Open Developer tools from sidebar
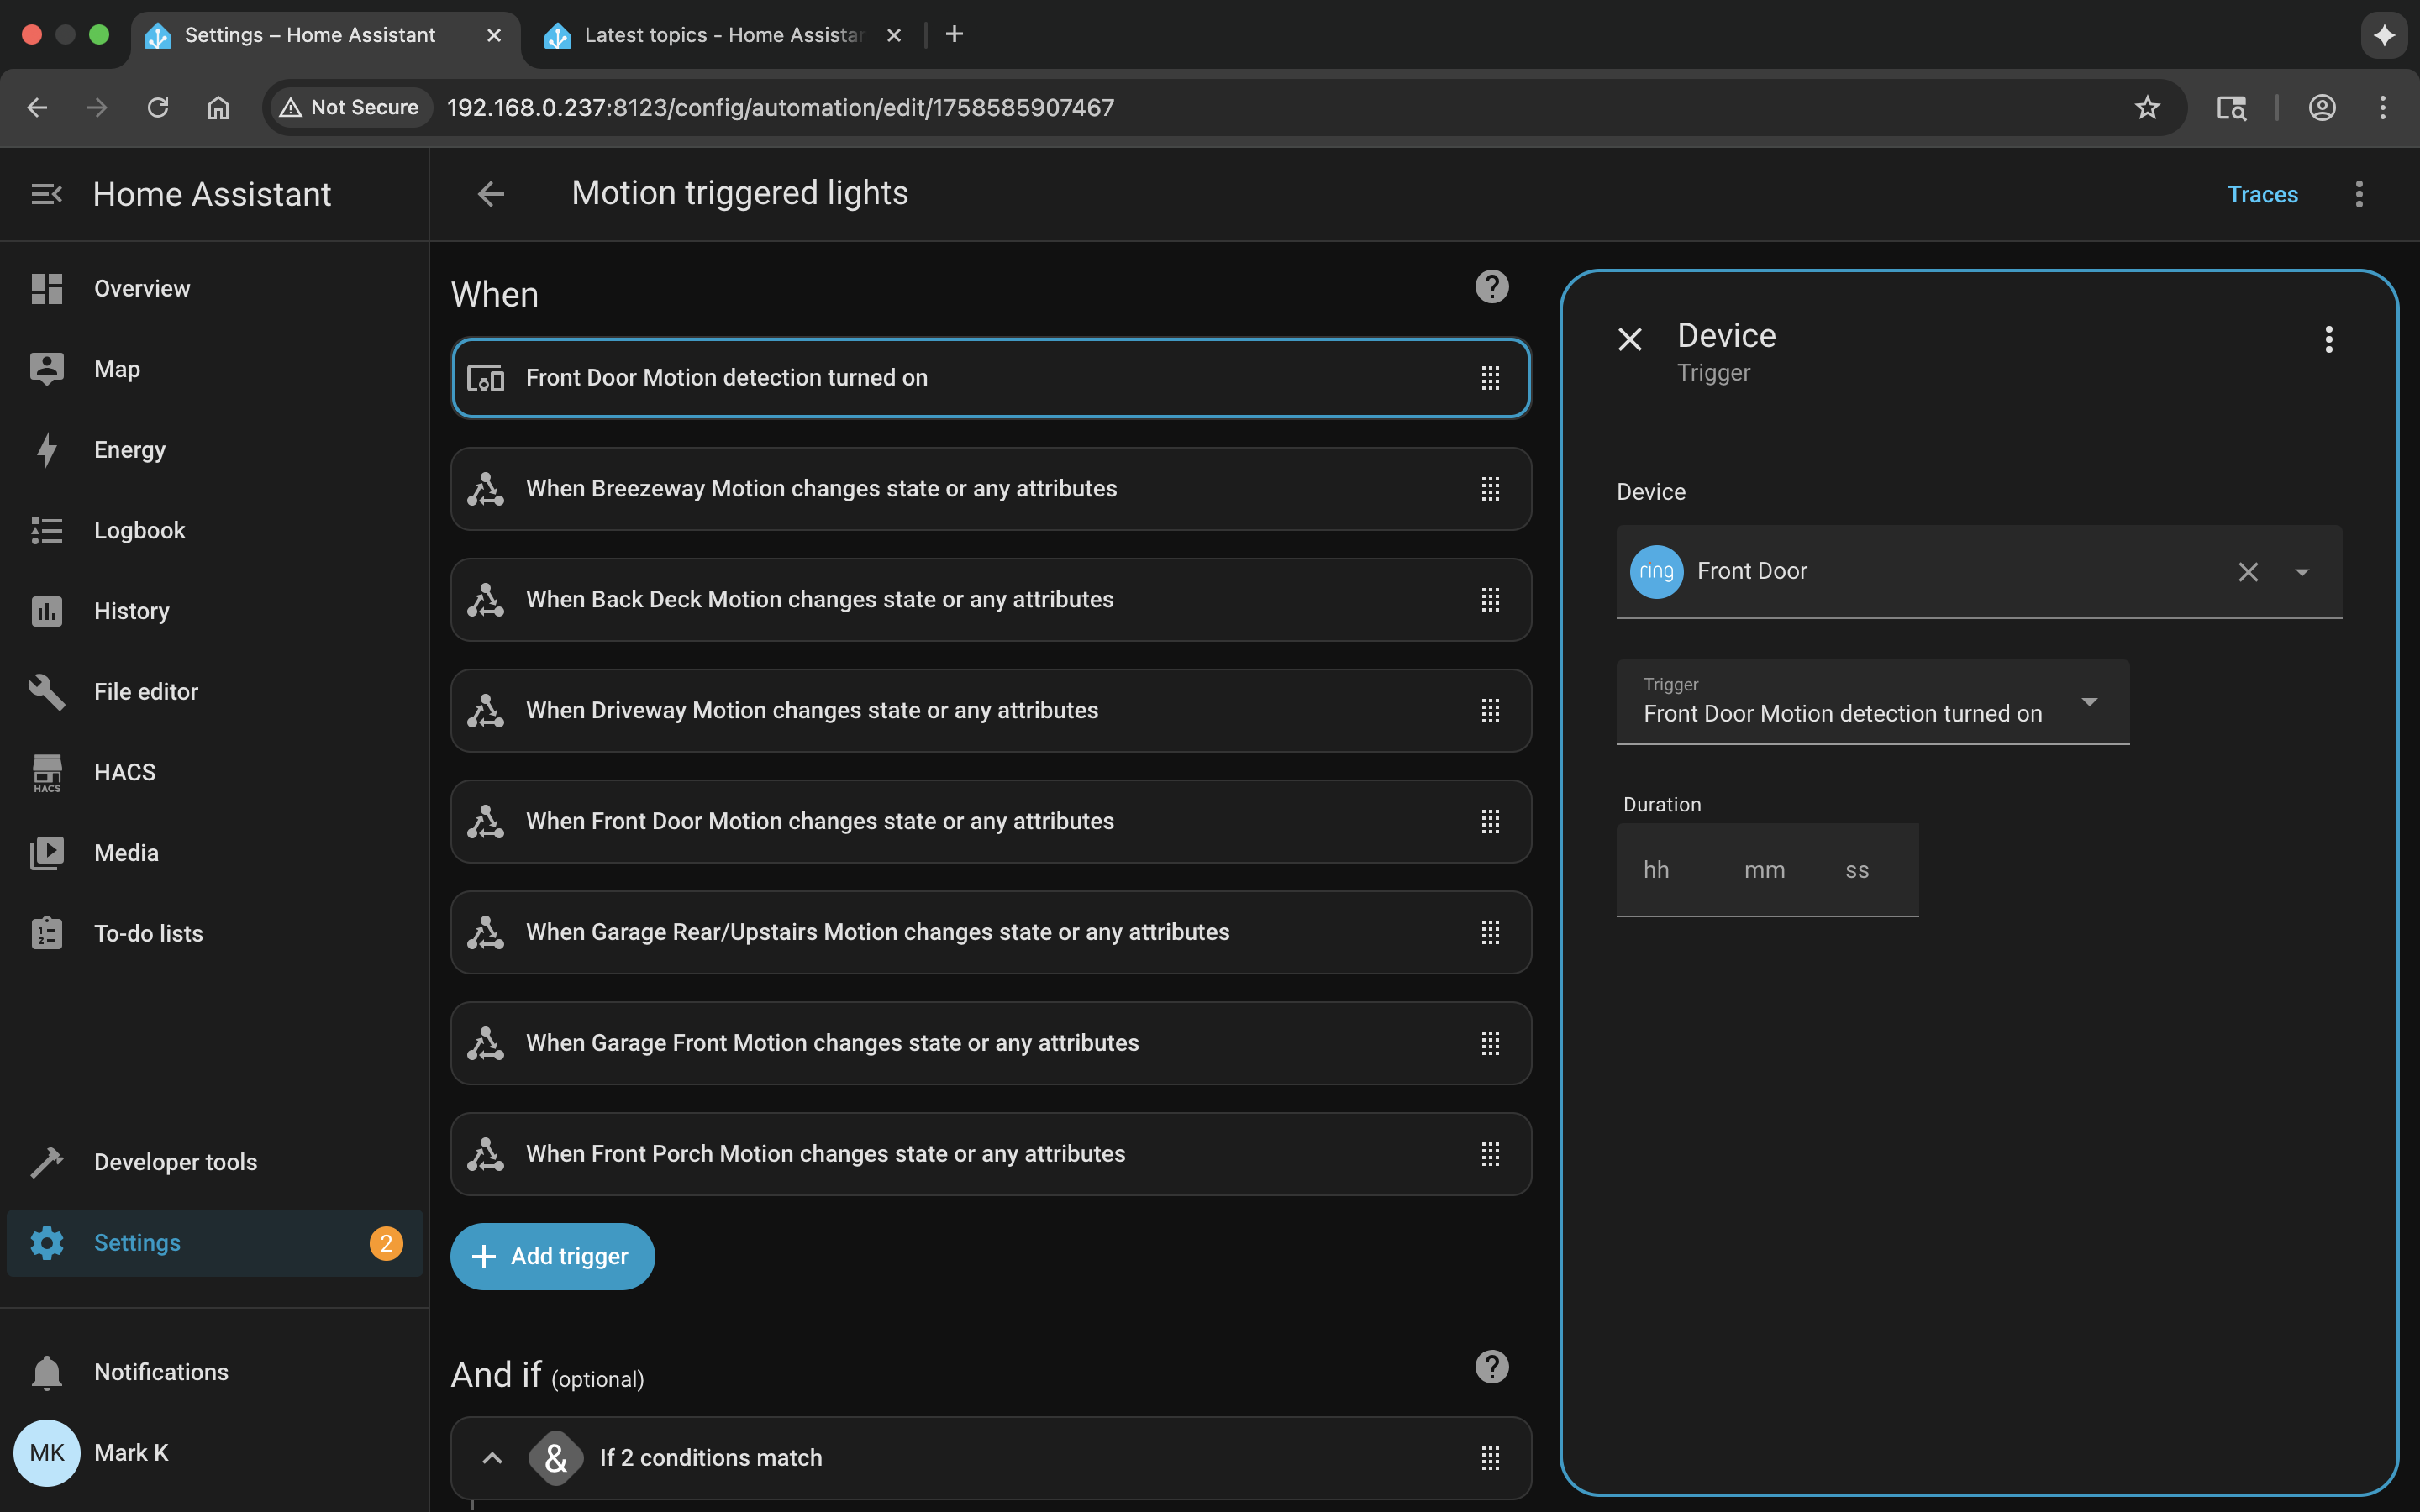Screen dimensions: 2420x1512 coord(175,1162)
